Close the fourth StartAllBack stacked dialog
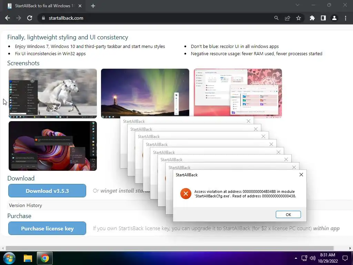This screenshot has width=353, height=265. pos(271,144)
